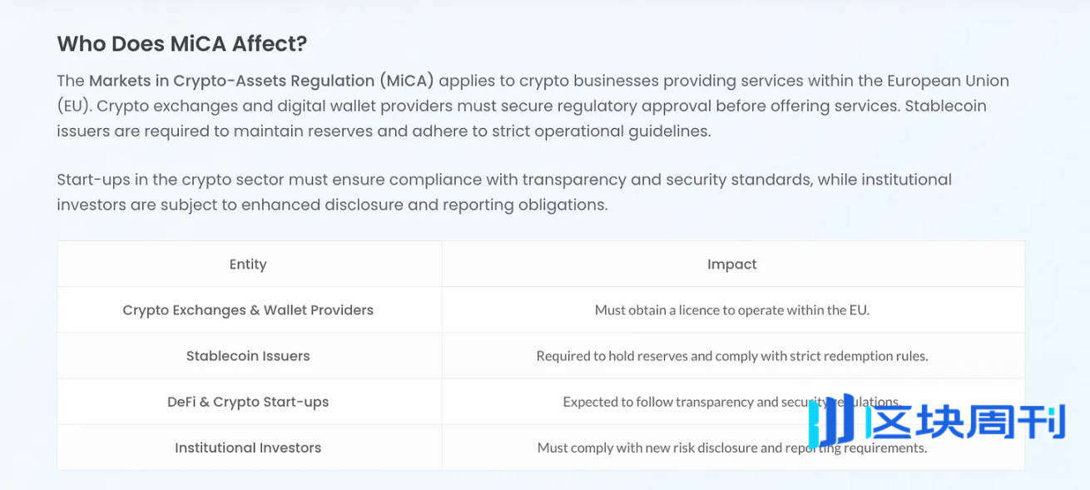
Task: Select the 'Who Does MiCA Affect?' heading
Action: pyautogui.click(x=182, y=44)
